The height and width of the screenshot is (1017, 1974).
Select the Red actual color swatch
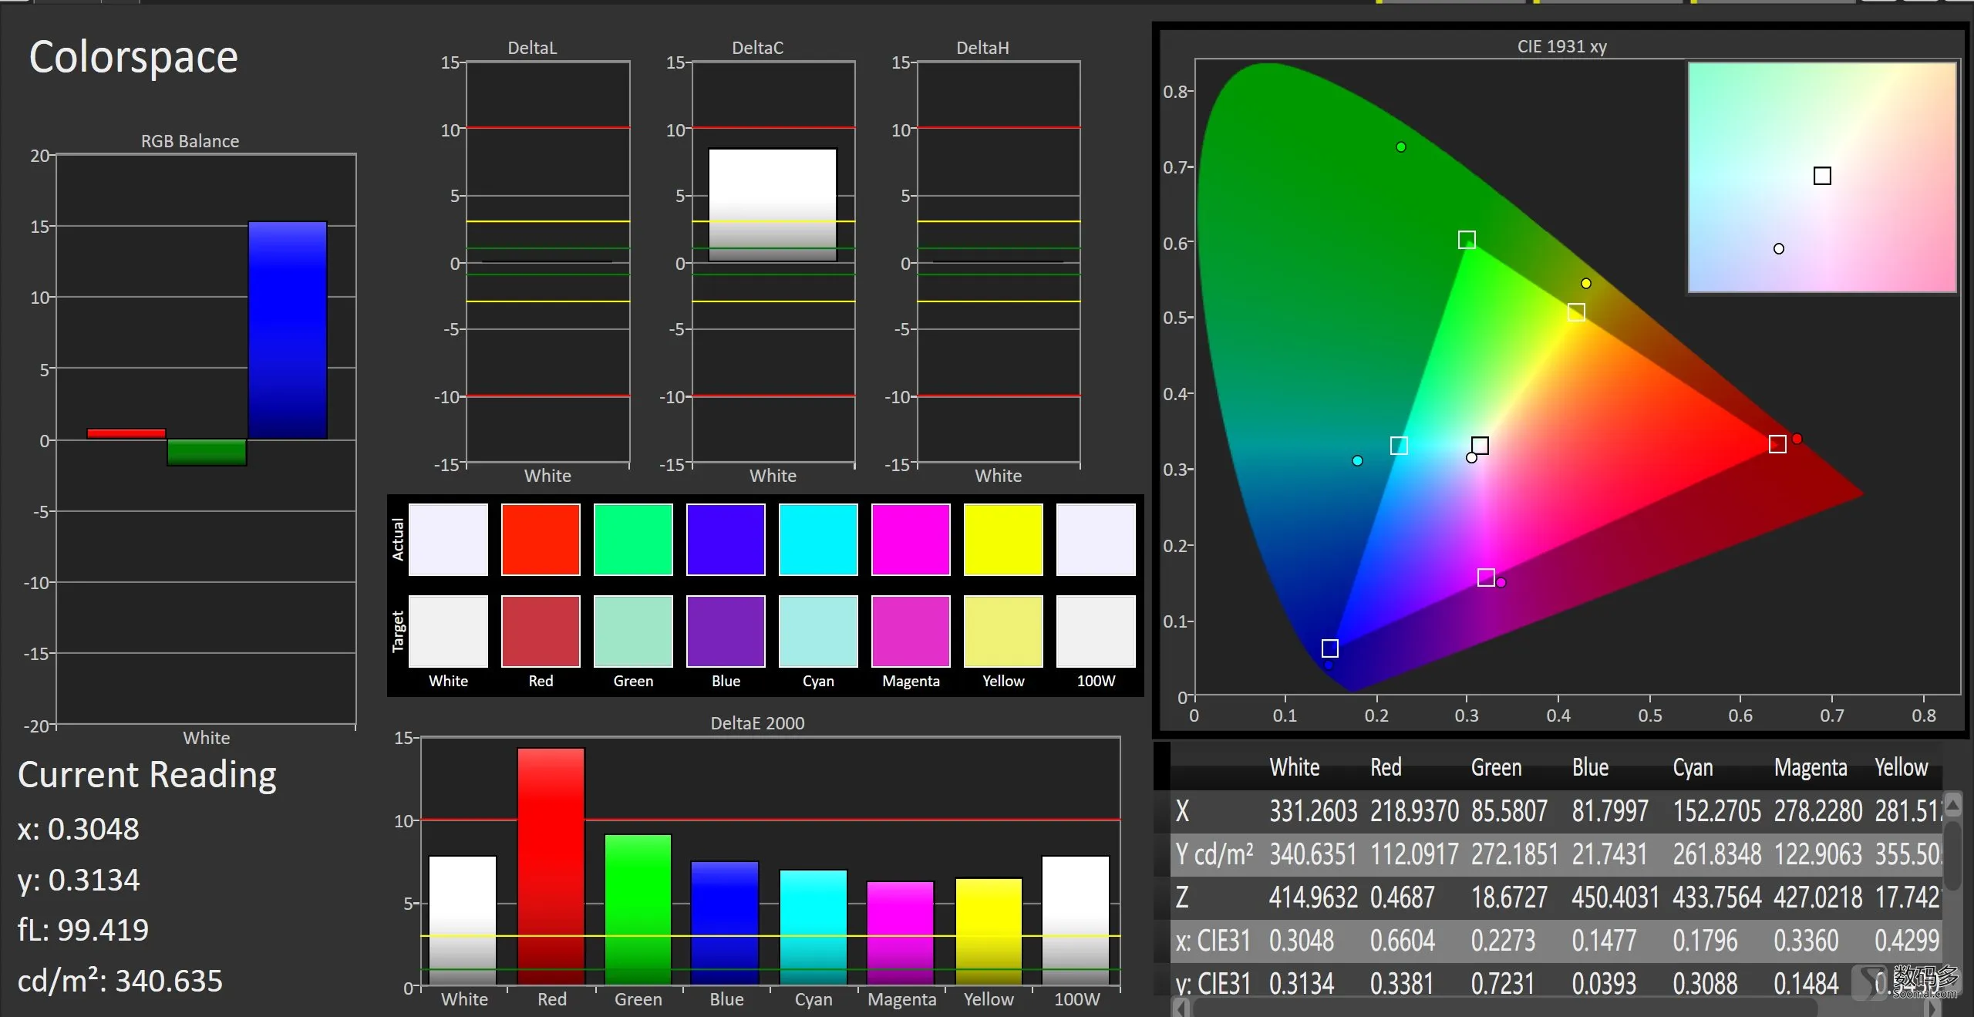point(541,540)
